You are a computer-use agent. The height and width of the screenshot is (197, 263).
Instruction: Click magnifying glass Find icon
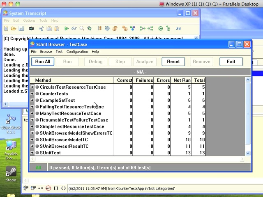82,28
